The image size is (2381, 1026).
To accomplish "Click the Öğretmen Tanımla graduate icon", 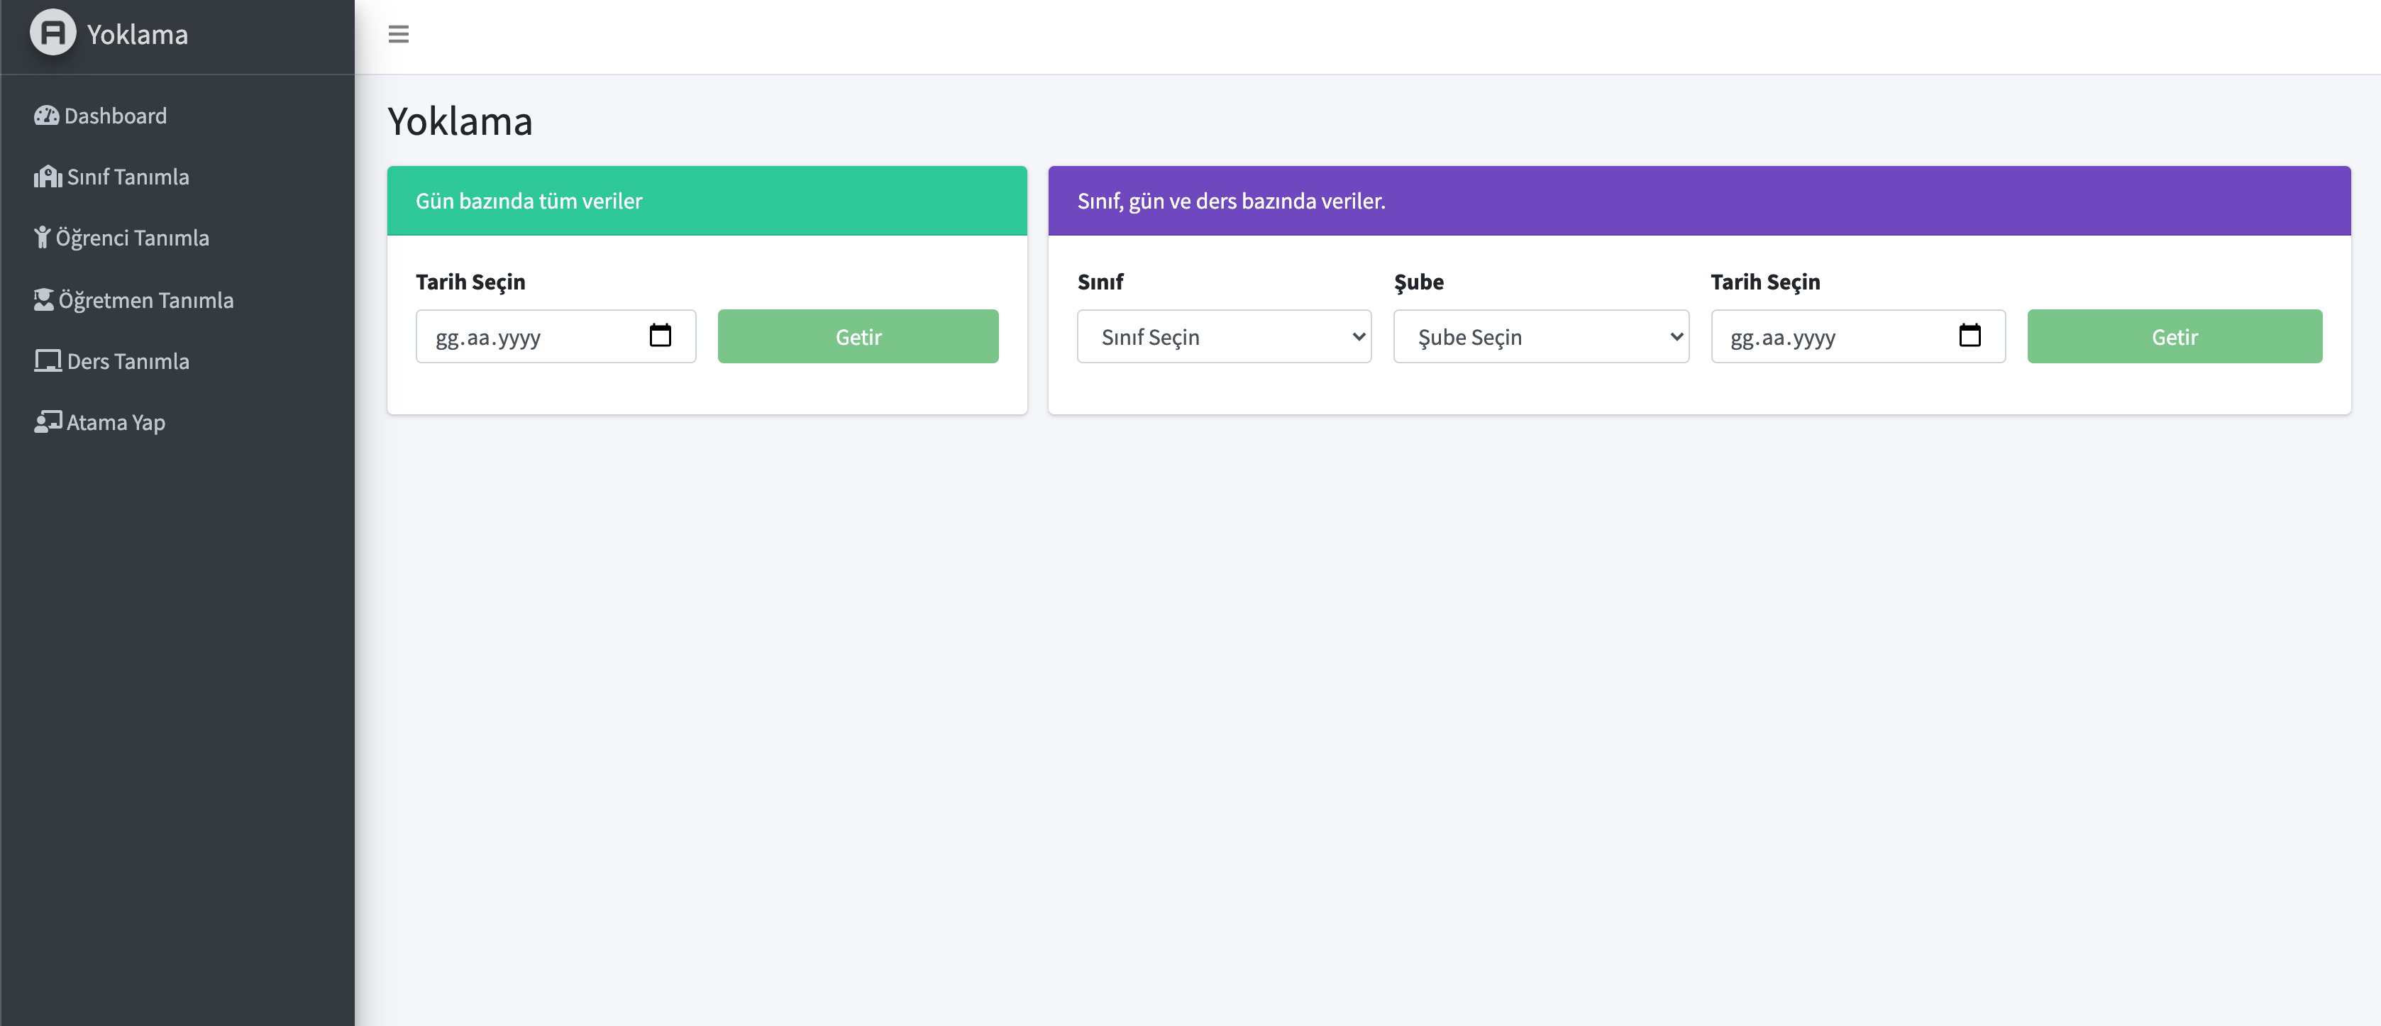I will [43, 299].
